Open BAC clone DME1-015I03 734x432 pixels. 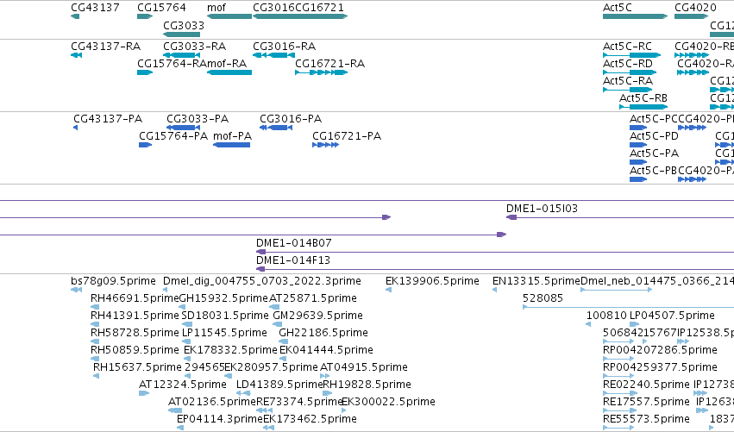tap(620, 217)
